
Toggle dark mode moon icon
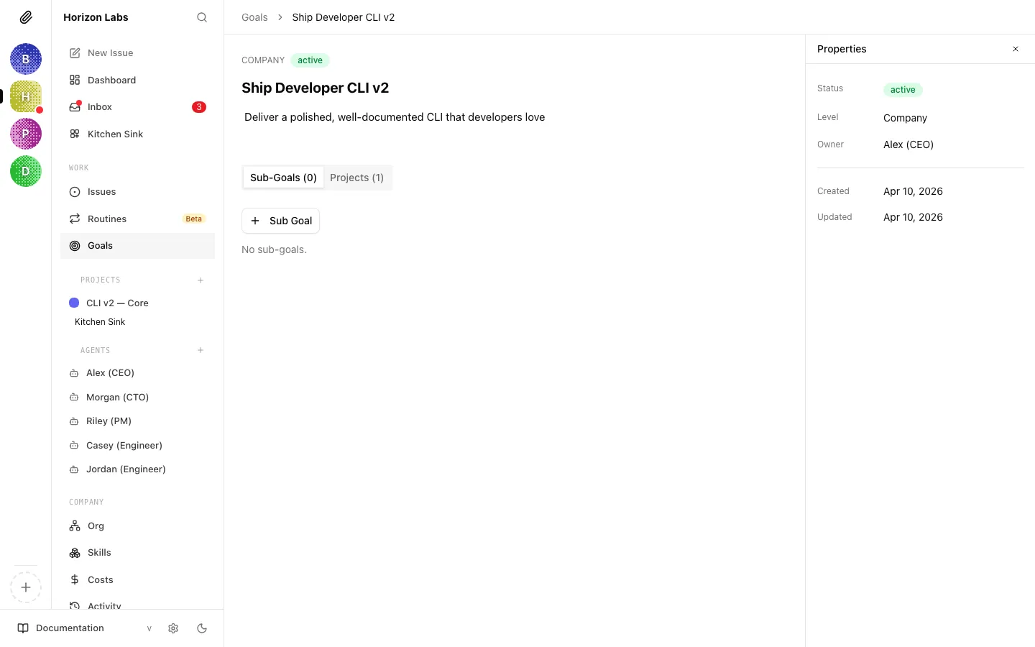point(202,628)
